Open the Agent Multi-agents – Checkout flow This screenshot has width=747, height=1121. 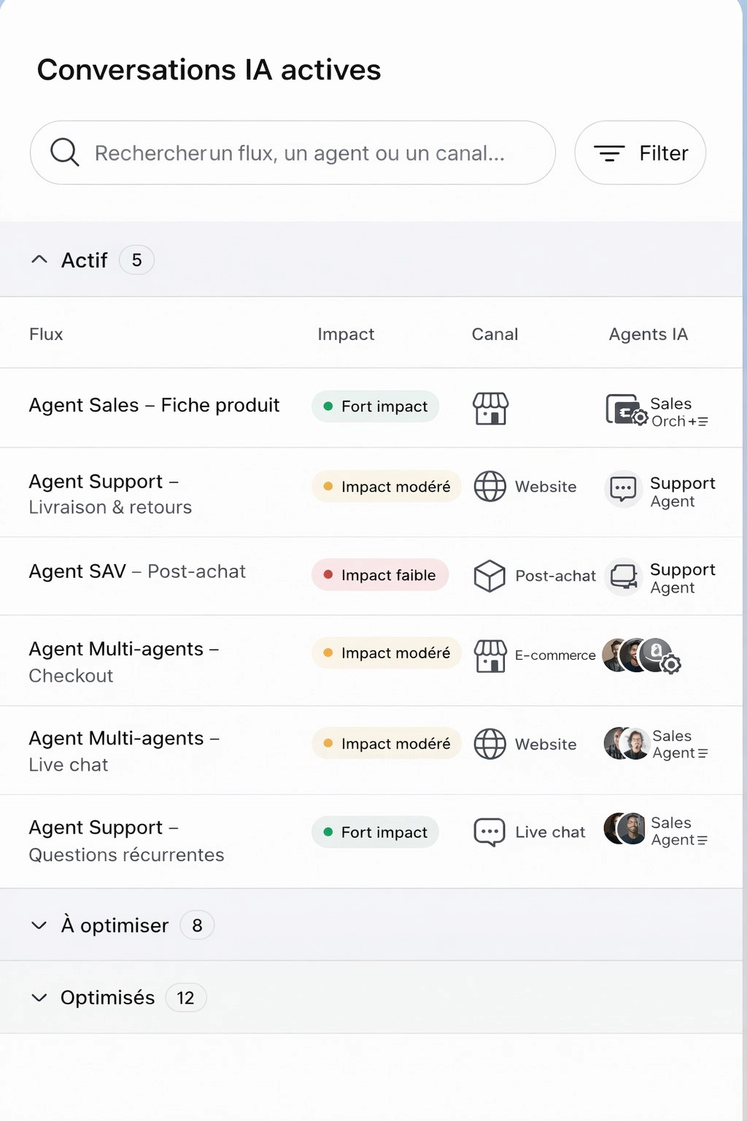tap(124, 661)
